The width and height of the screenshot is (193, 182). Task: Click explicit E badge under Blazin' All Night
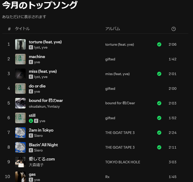click(x=31, y=150)
